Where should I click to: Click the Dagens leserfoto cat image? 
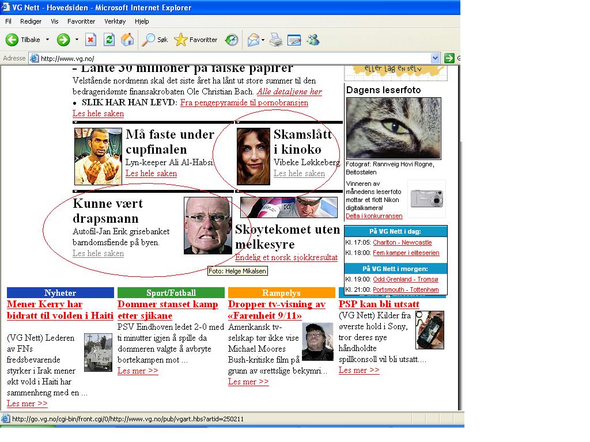click(394, 128)
